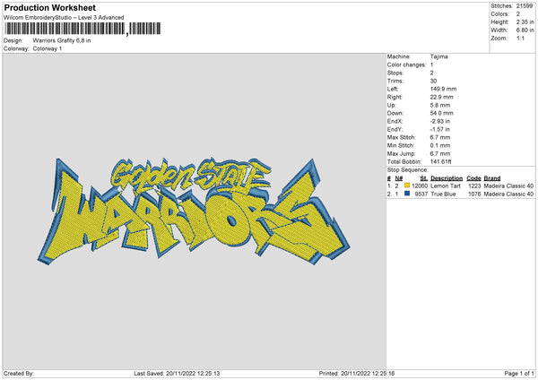Click the Lemon Tart yellow color swatch
This screenshot has height=380, width=538.
(407, 186)
